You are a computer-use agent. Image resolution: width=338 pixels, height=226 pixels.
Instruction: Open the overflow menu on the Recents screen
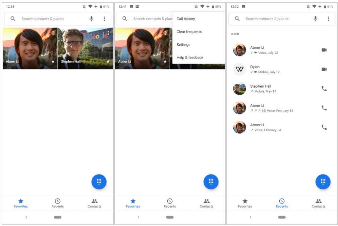pyautogui.click(x=328, y=19)
